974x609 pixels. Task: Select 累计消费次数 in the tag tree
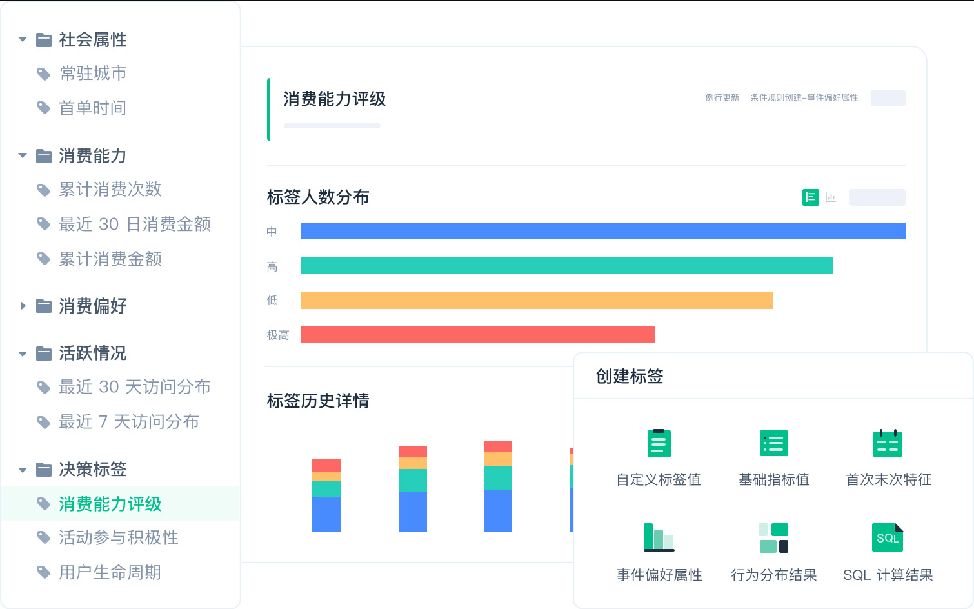[110, 190]
